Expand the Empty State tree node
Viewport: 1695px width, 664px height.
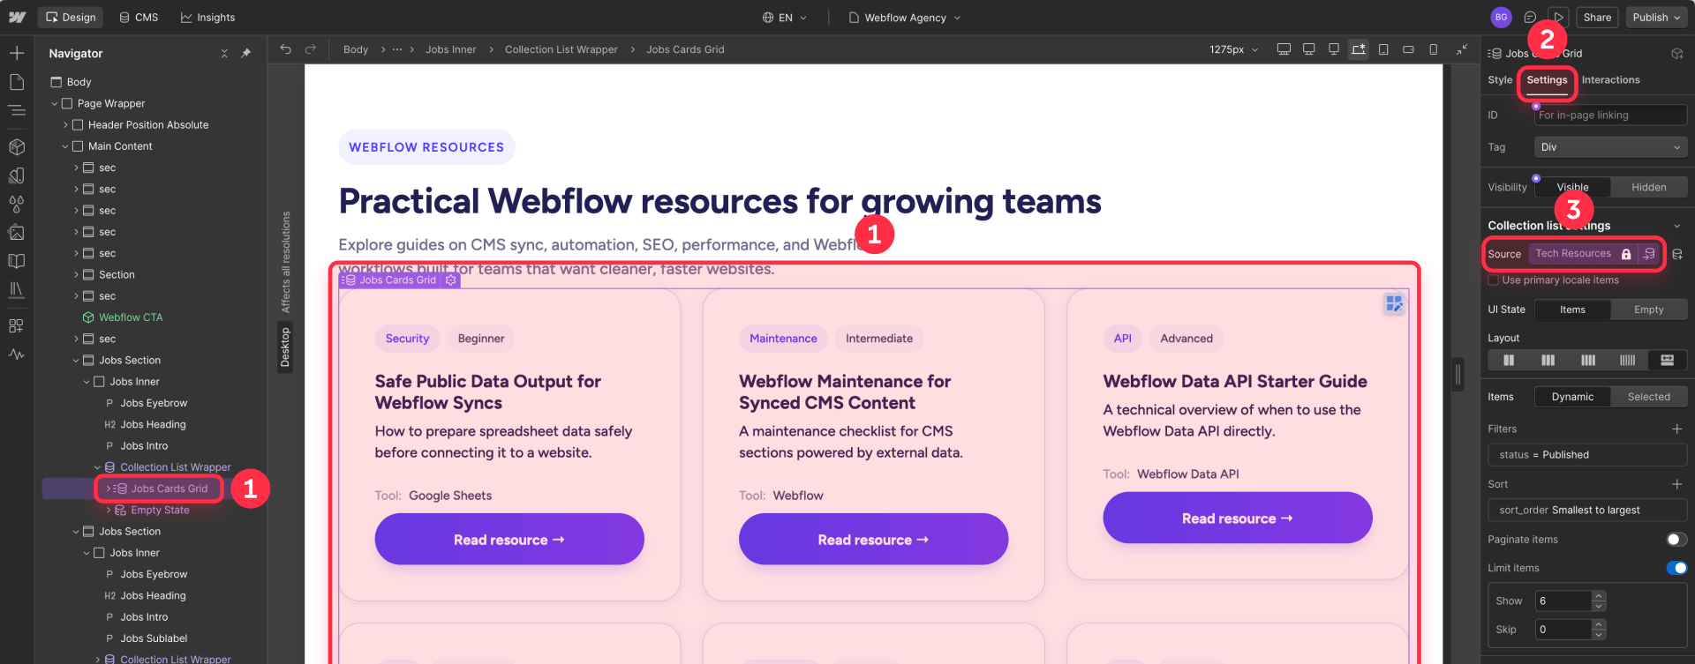click(x=109, y=511)
